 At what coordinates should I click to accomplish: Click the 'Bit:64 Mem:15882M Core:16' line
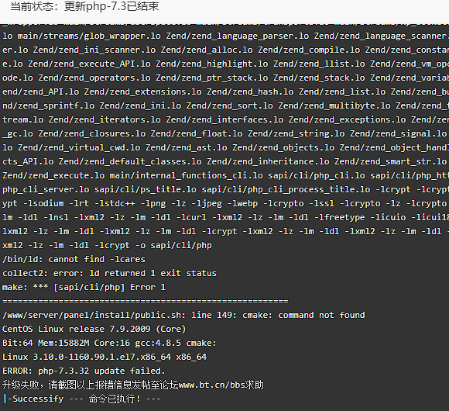click(109, 343)
